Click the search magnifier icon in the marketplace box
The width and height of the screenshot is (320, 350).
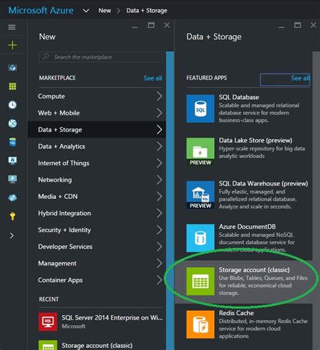[46, 57]
